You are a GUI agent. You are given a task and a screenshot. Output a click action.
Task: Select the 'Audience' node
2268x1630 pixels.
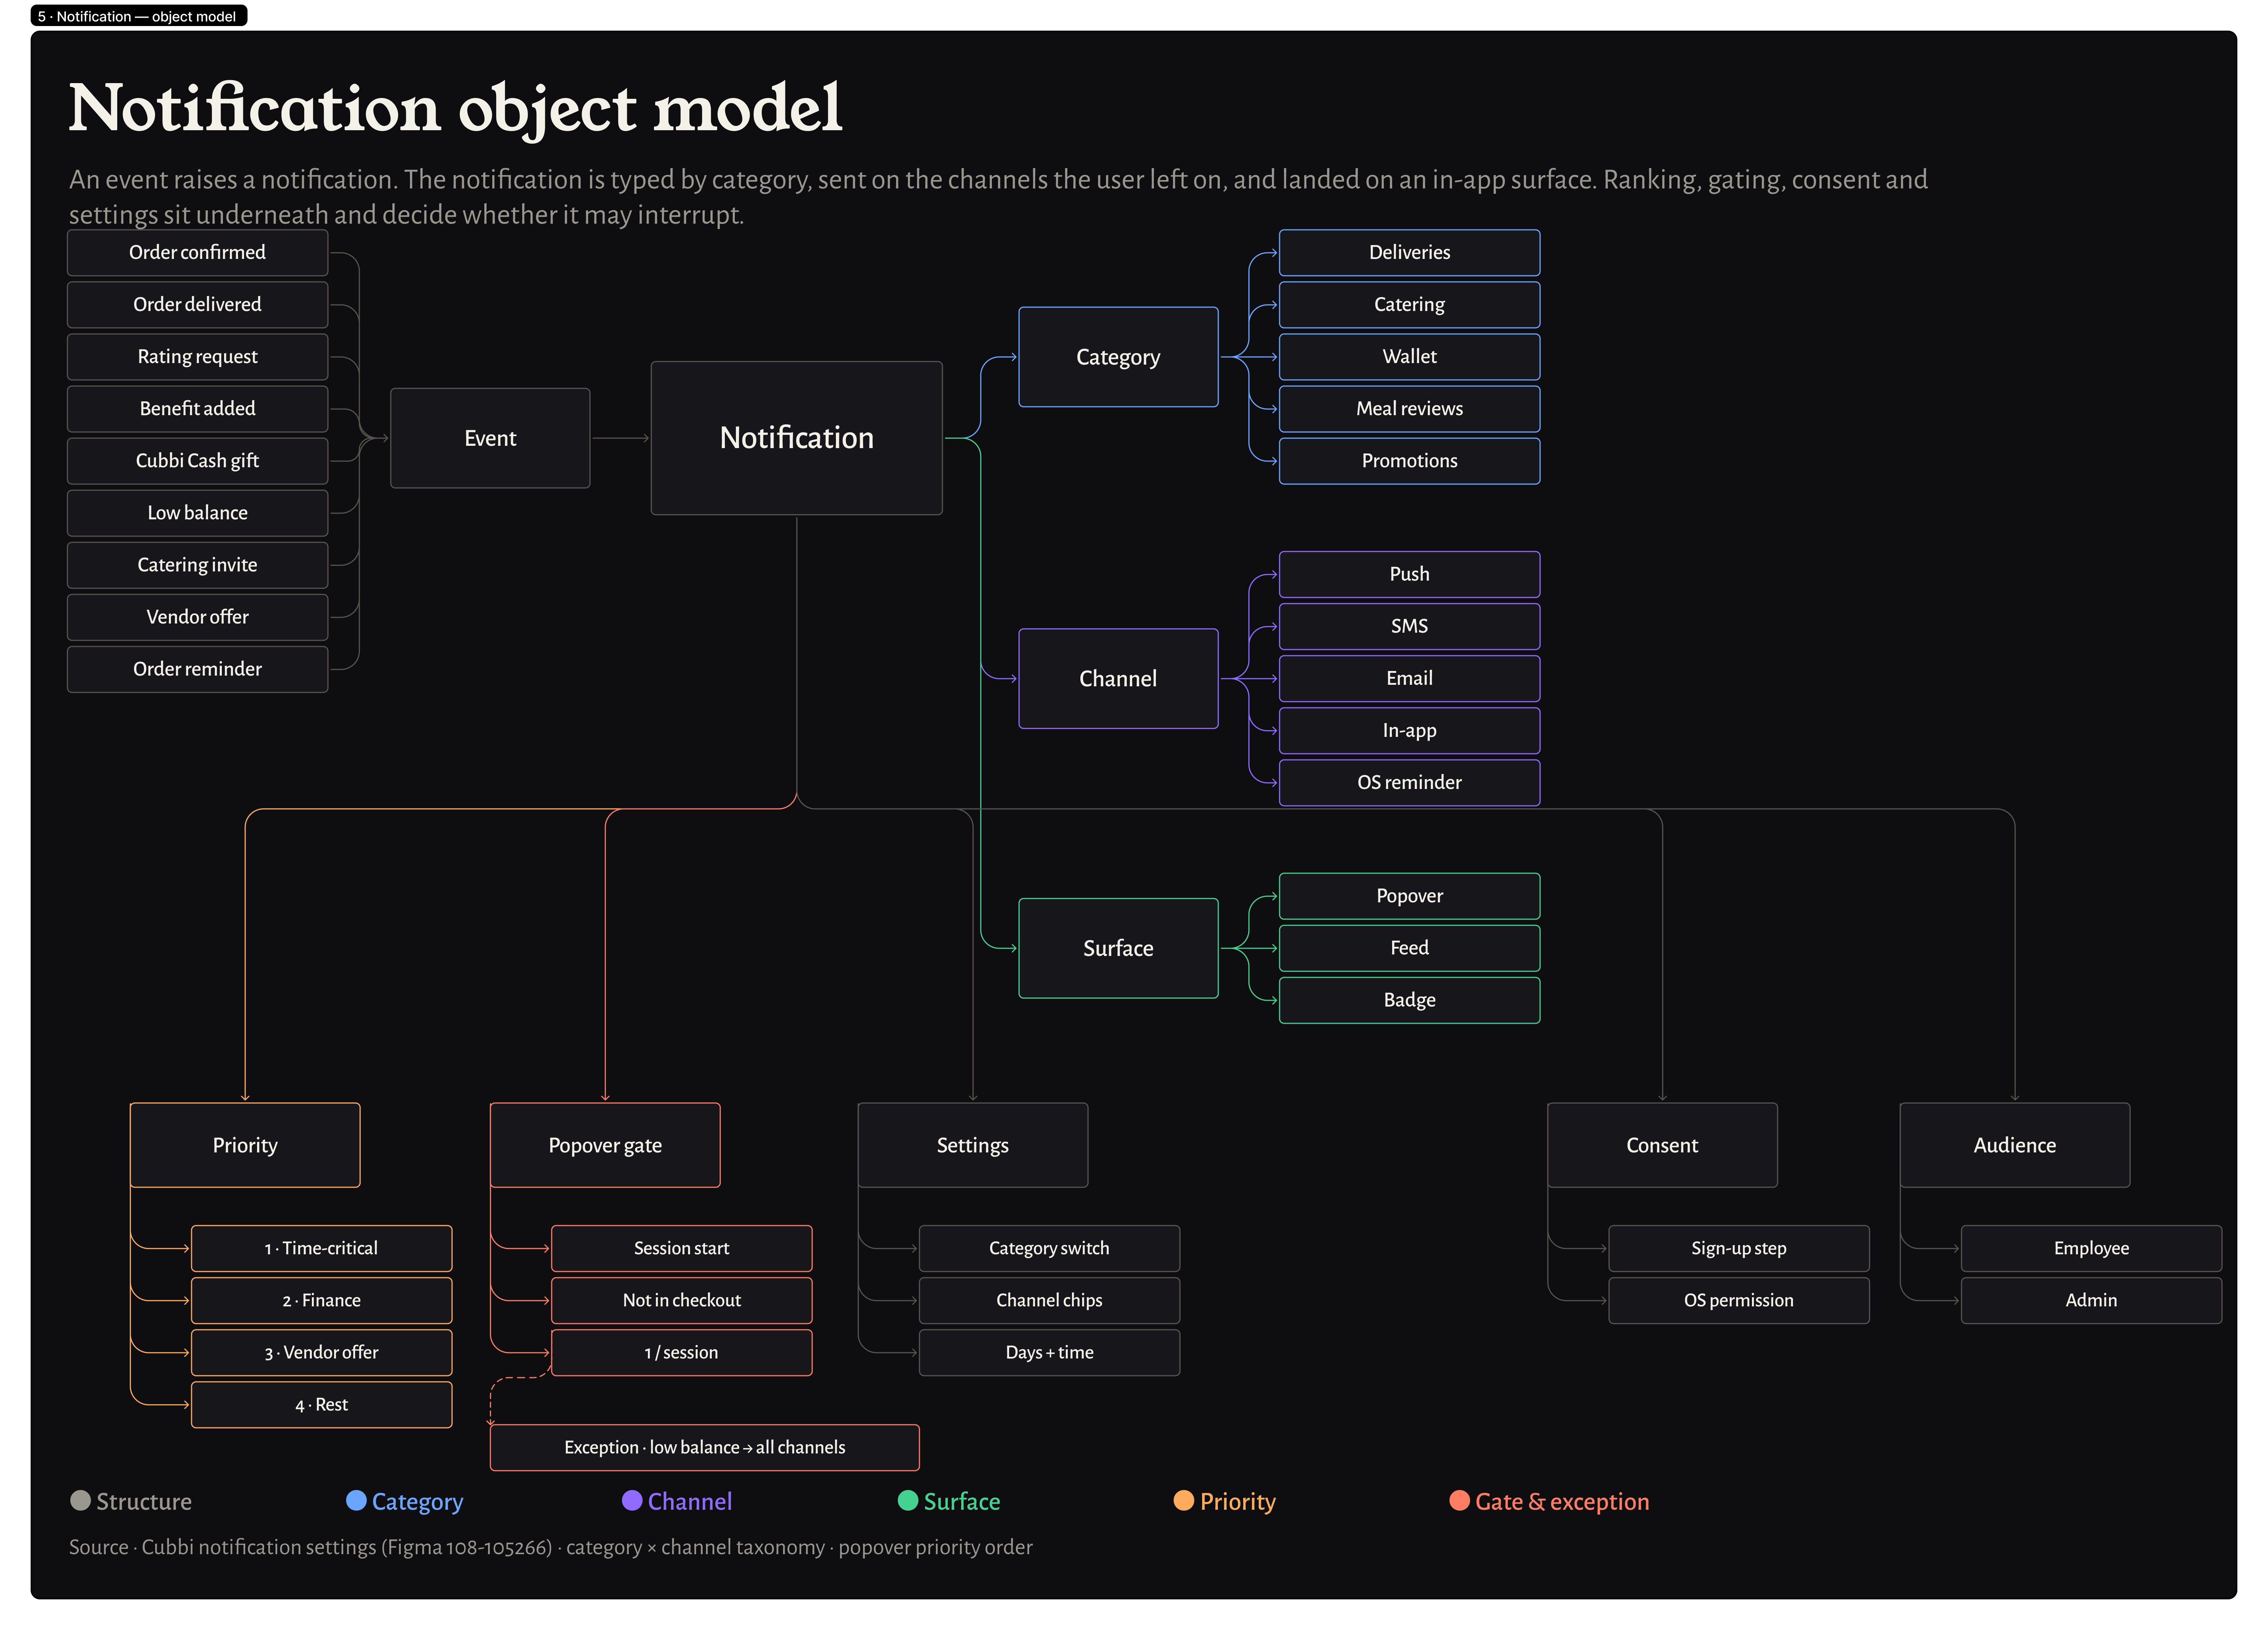[2015, 1145]
